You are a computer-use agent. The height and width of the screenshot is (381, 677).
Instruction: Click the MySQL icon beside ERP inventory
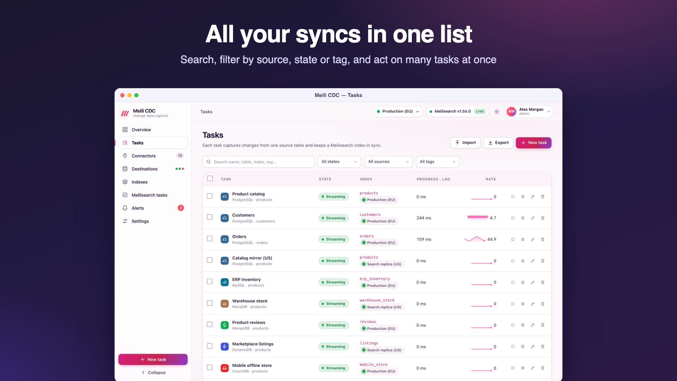click(x=225, y=282)
